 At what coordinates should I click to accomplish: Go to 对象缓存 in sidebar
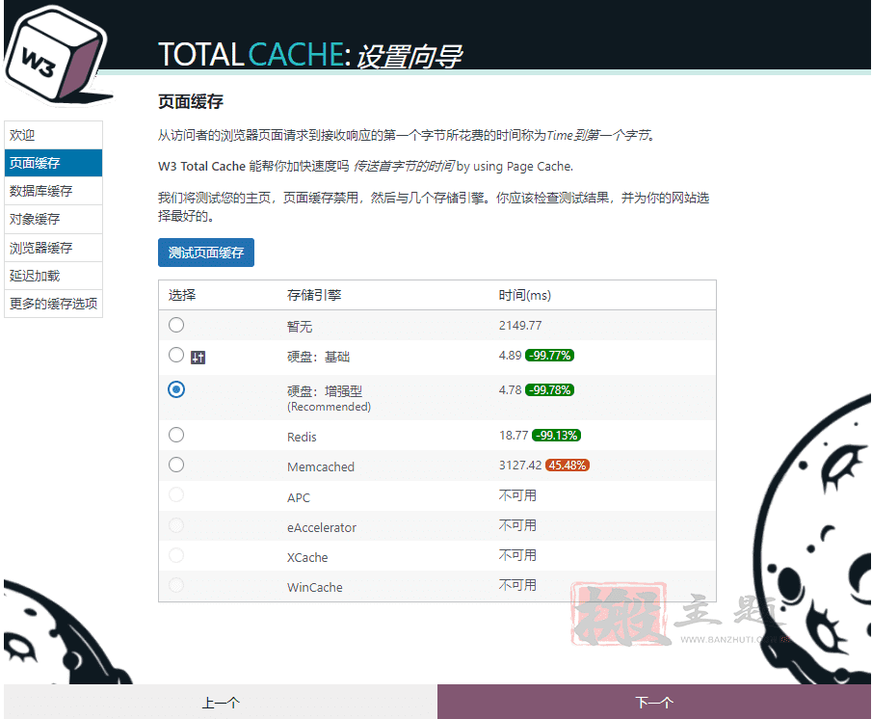(x=53, y=219)
